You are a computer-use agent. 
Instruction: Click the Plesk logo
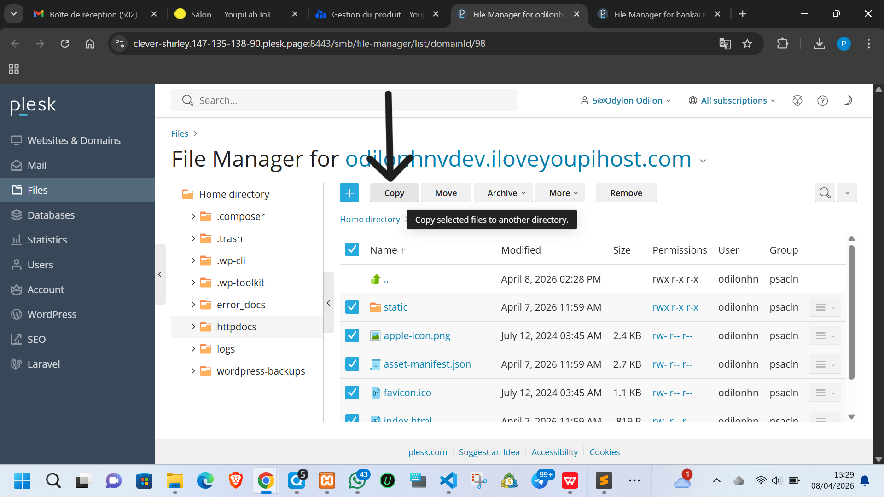[x=33, y=105]
